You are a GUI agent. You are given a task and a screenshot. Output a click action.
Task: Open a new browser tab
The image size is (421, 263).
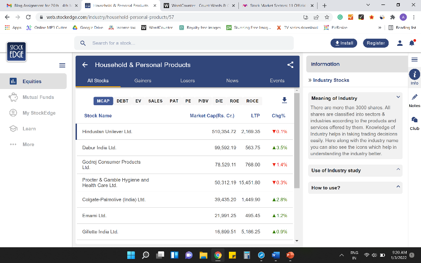click(x=324, y=5)
